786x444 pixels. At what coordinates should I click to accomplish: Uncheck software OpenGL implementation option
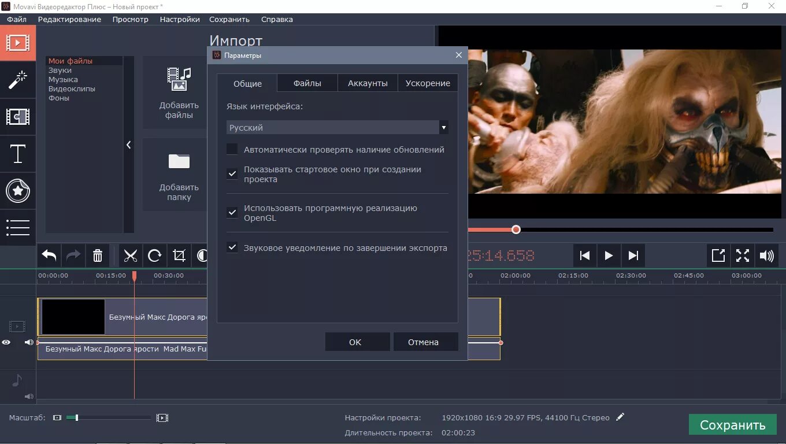tap(232, 213)
